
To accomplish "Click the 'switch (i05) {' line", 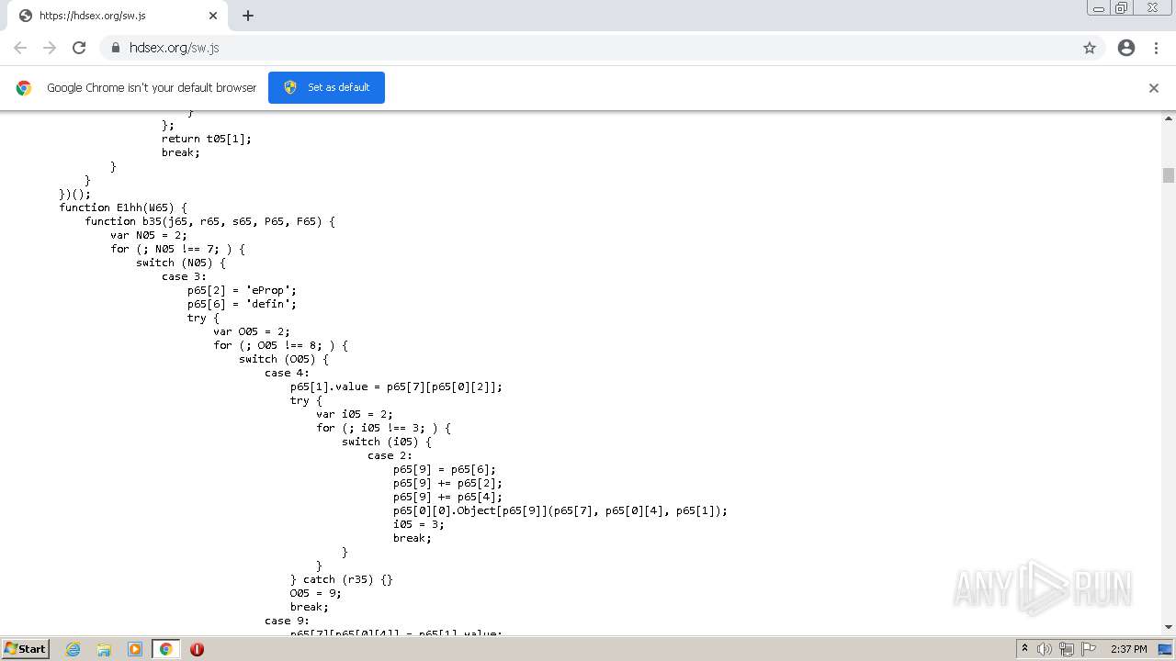I will pos(387,442).
